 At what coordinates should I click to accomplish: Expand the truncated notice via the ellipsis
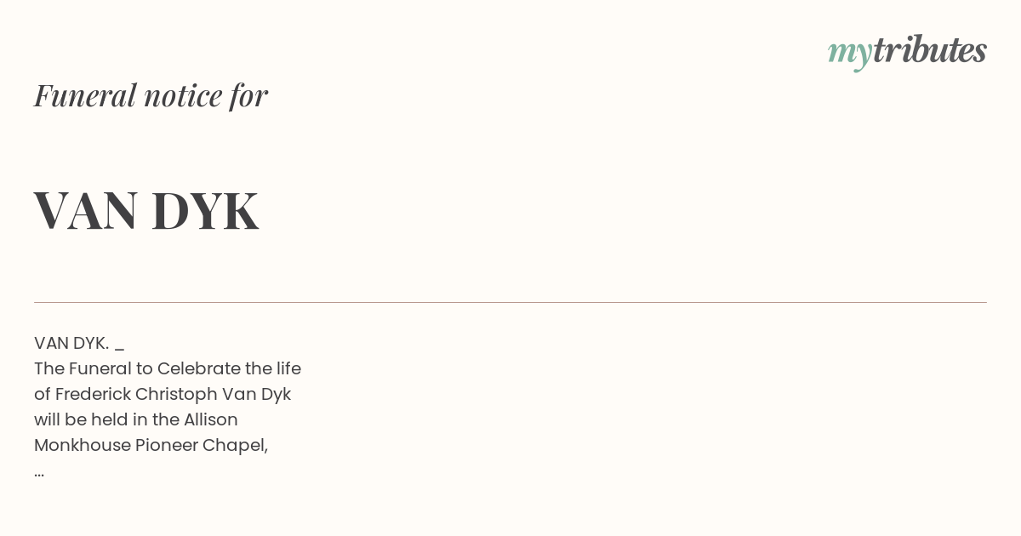39,474
